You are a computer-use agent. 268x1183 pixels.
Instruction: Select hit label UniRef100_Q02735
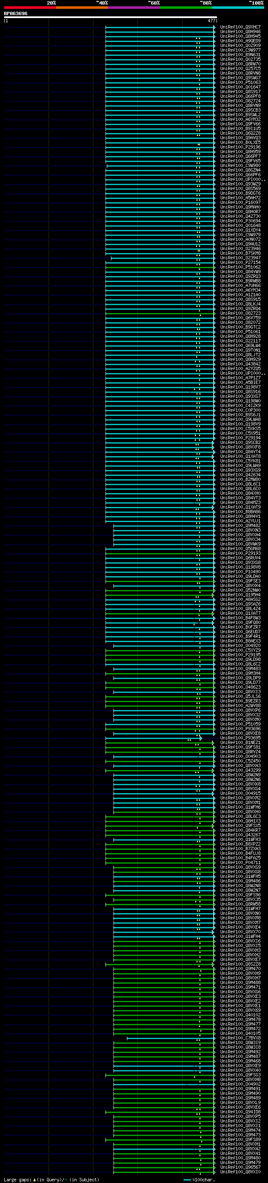coord(240,59)
